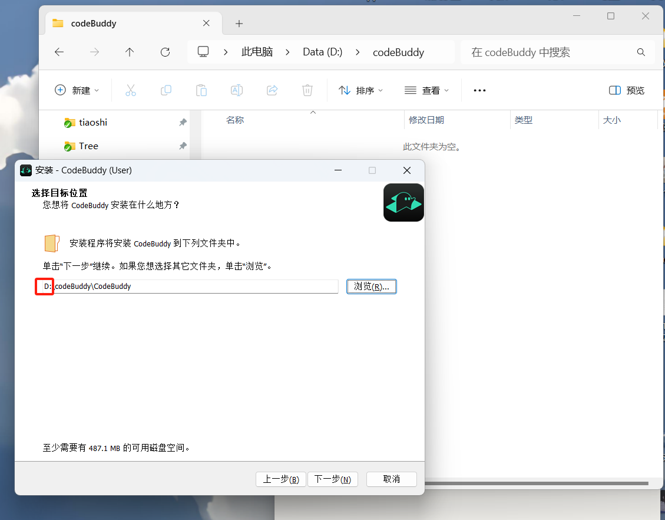Click the Share icon in toolbar
665x520 pixels.
(272, 90)
